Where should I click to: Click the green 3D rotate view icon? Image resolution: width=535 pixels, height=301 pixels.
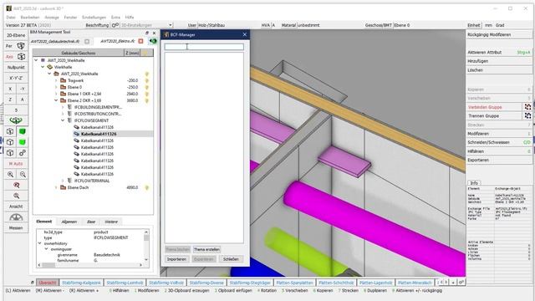tap(16, 120)
